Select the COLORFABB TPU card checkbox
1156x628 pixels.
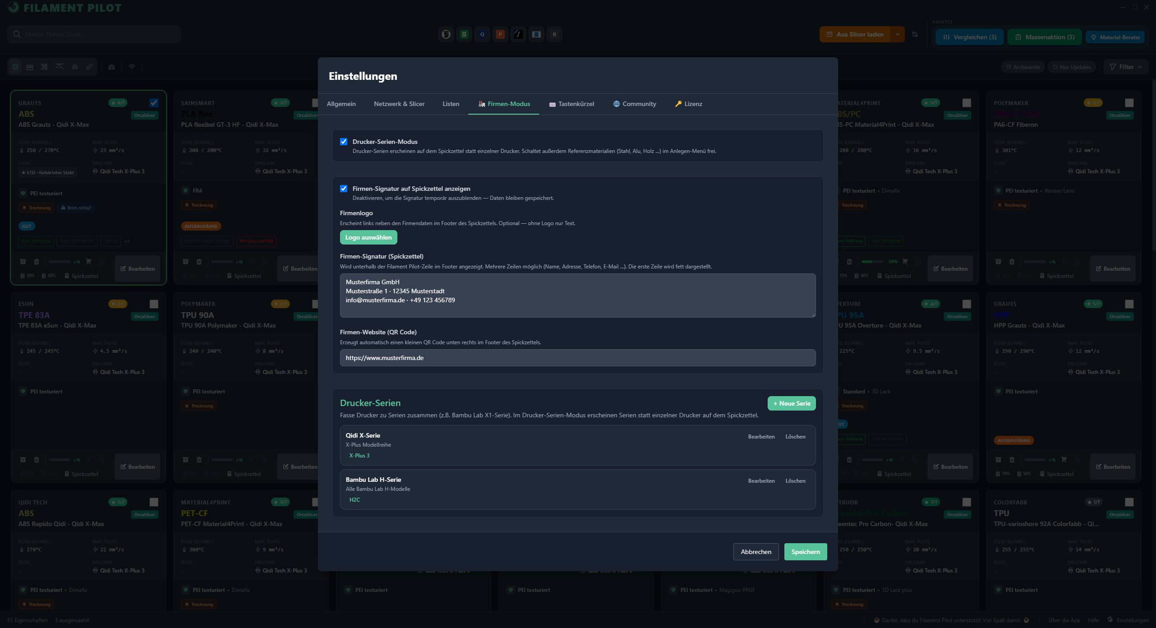pos(1129,502)
